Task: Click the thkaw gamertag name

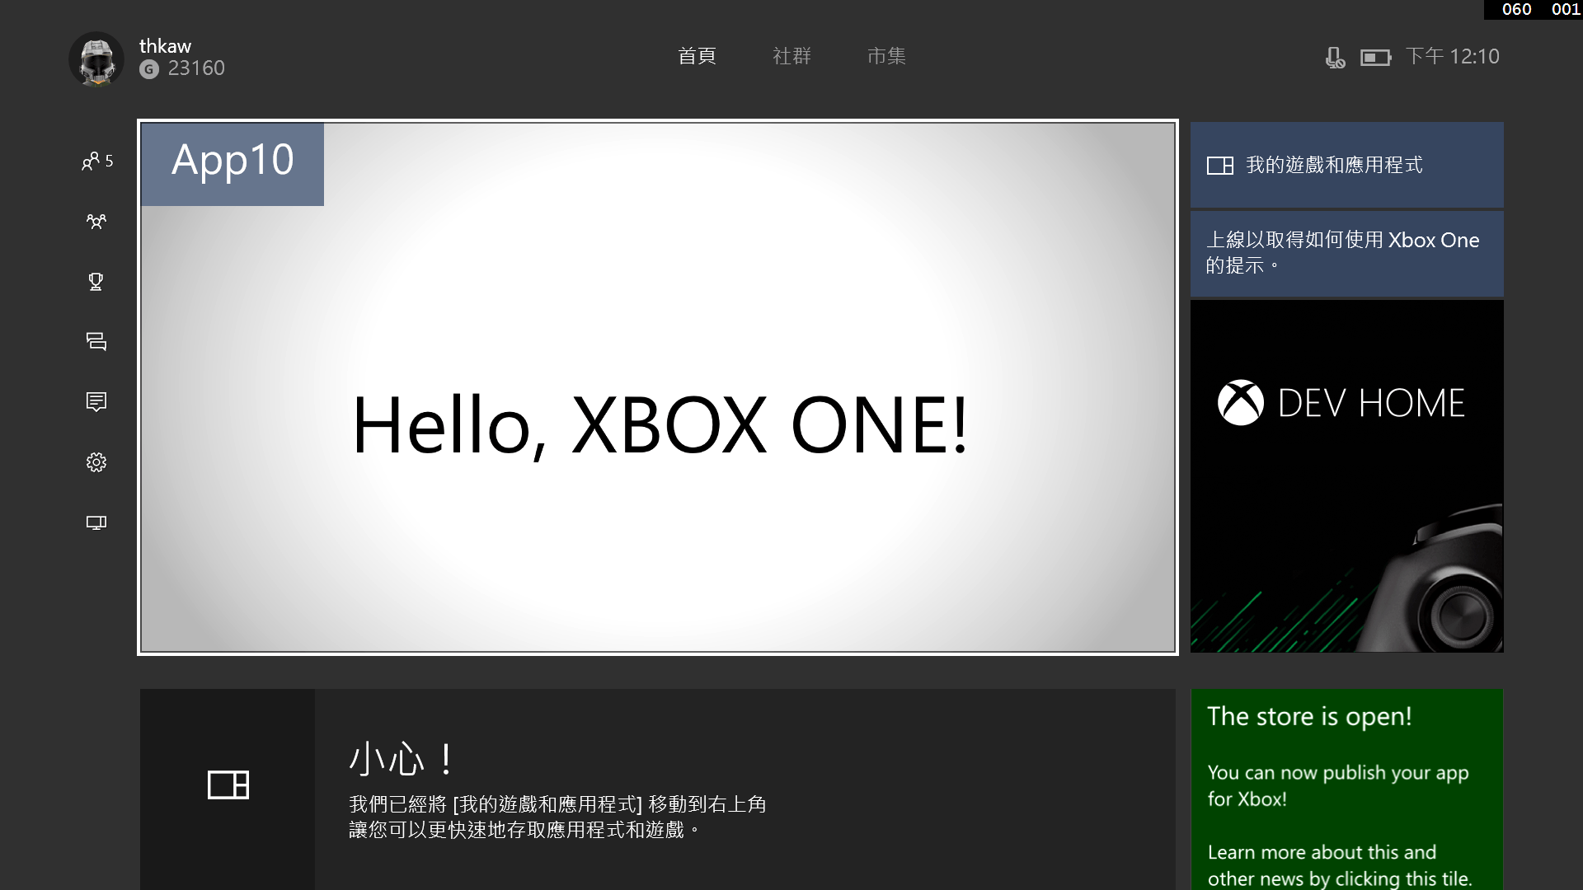Action: (165, 46)
